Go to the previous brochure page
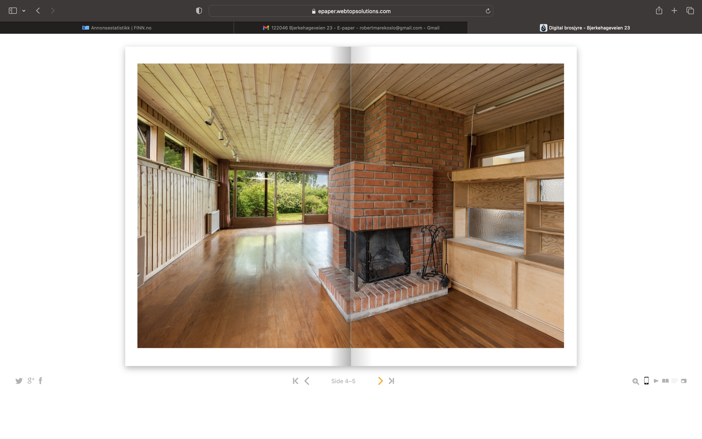 click(x=307, y=381)
